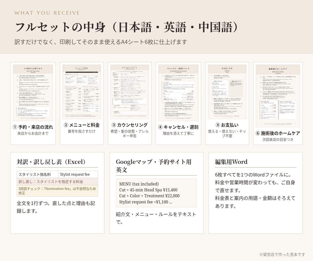Click the subheading about A4シート6枚
The width and height of the screenshot is (313, 261).
click(101, 42)
